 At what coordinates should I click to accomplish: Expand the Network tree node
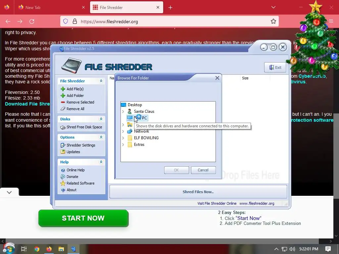123,132
